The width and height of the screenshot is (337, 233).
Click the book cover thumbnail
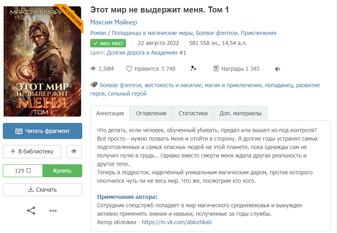(x=43, y=61)
